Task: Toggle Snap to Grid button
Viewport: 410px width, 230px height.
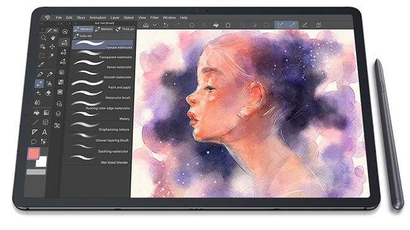Action: click(x=305, y=25)
